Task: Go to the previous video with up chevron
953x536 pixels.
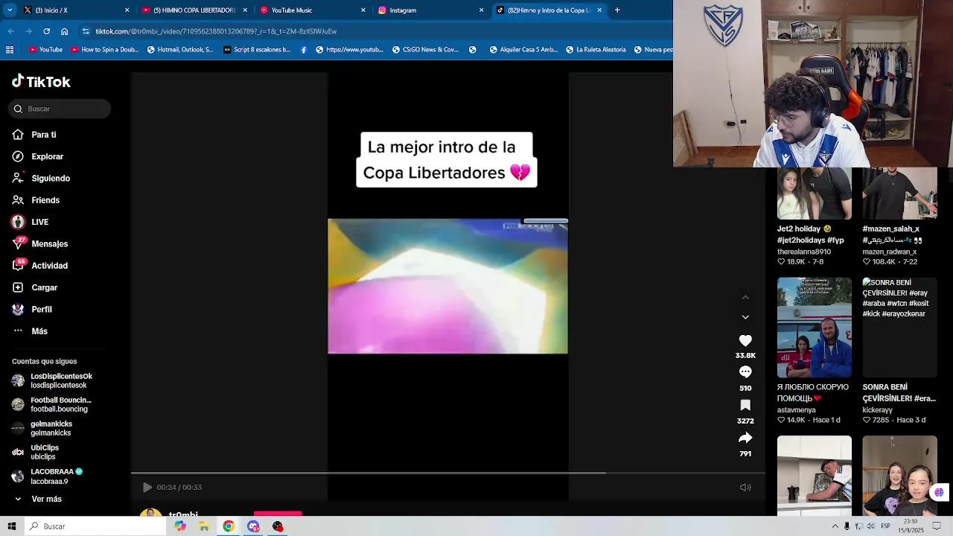Action: coord(745,297)
